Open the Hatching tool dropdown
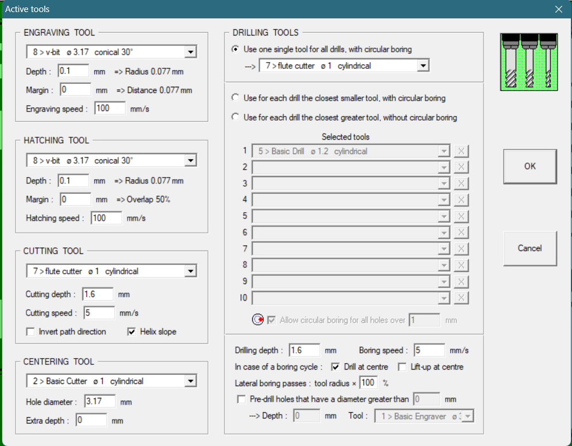This screenshot has height=446, width=572. click(x=191, y=160)
